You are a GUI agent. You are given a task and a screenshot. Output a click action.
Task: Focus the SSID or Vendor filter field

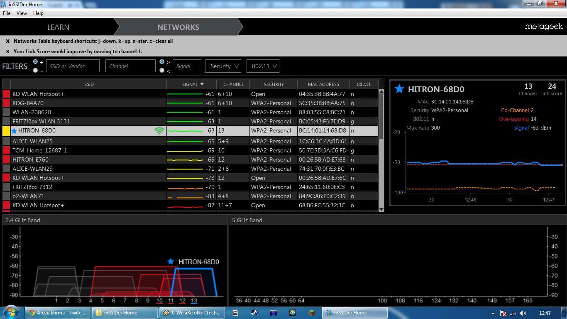pos(73,66)
